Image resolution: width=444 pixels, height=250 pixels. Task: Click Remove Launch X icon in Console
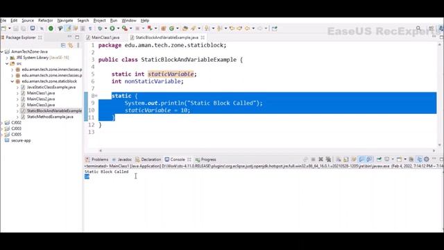tap(321, 159)
